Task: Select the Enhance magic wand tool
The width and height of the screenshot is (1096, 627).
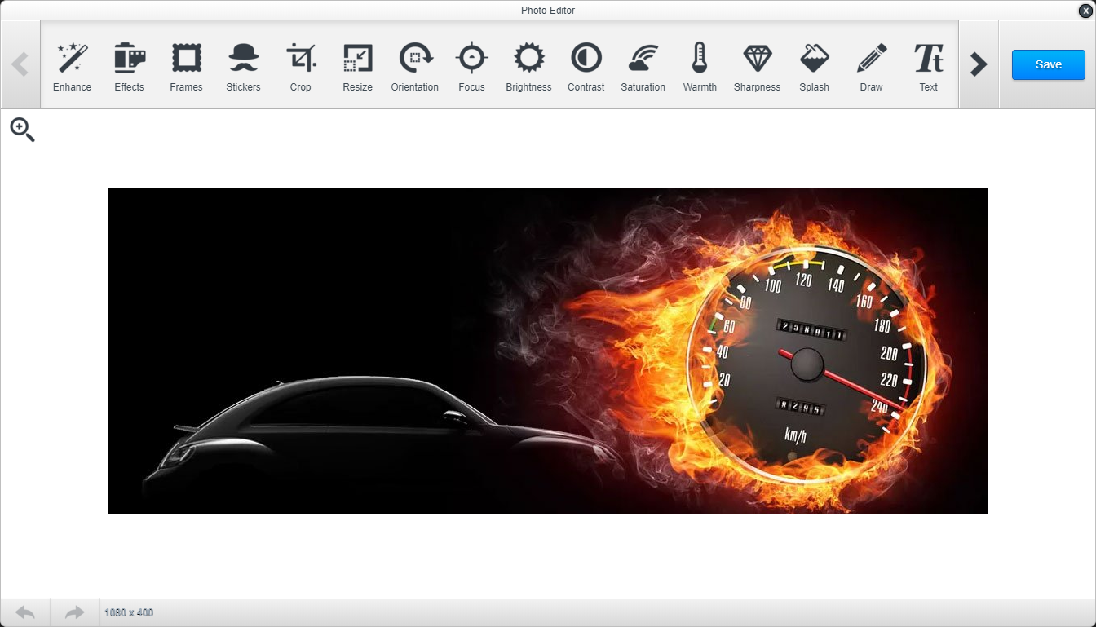Action: [72, 66]
